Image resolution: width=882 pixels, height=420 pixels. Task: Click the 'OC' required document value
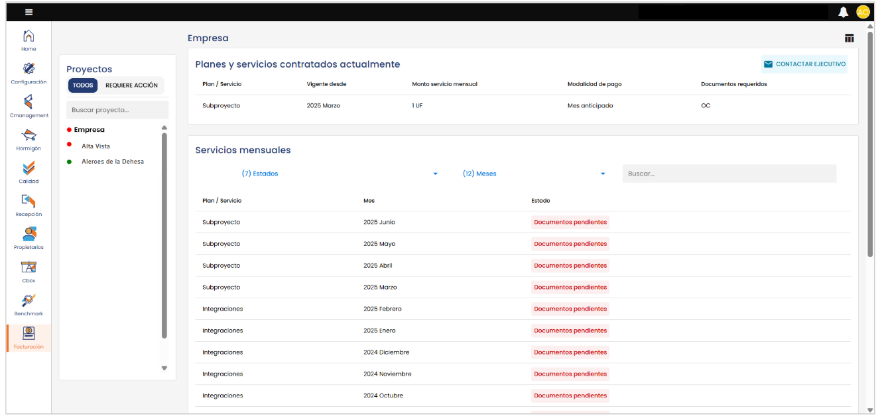click(x=706, y=106)
